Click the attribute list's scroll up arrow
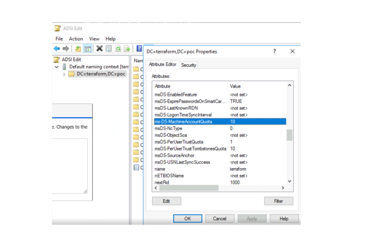369x245 pixels. tap(289, 85)
